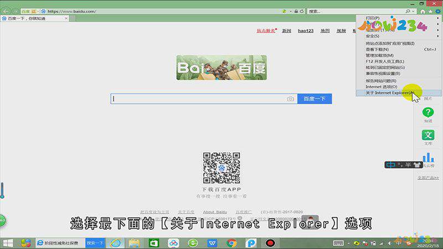Open the File Explorer folder taskbar icon

coord(134,243)
